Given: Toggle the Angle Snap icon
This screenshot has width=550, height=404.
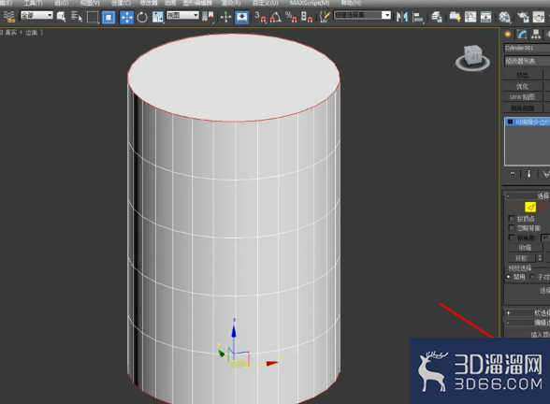Looking at the screenshot, I should pyautogui.click(x=276, y=17).
